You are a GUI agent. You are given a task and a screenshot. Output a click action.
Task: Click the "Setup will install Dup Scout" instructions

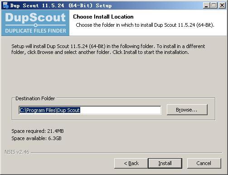[108, 49]
